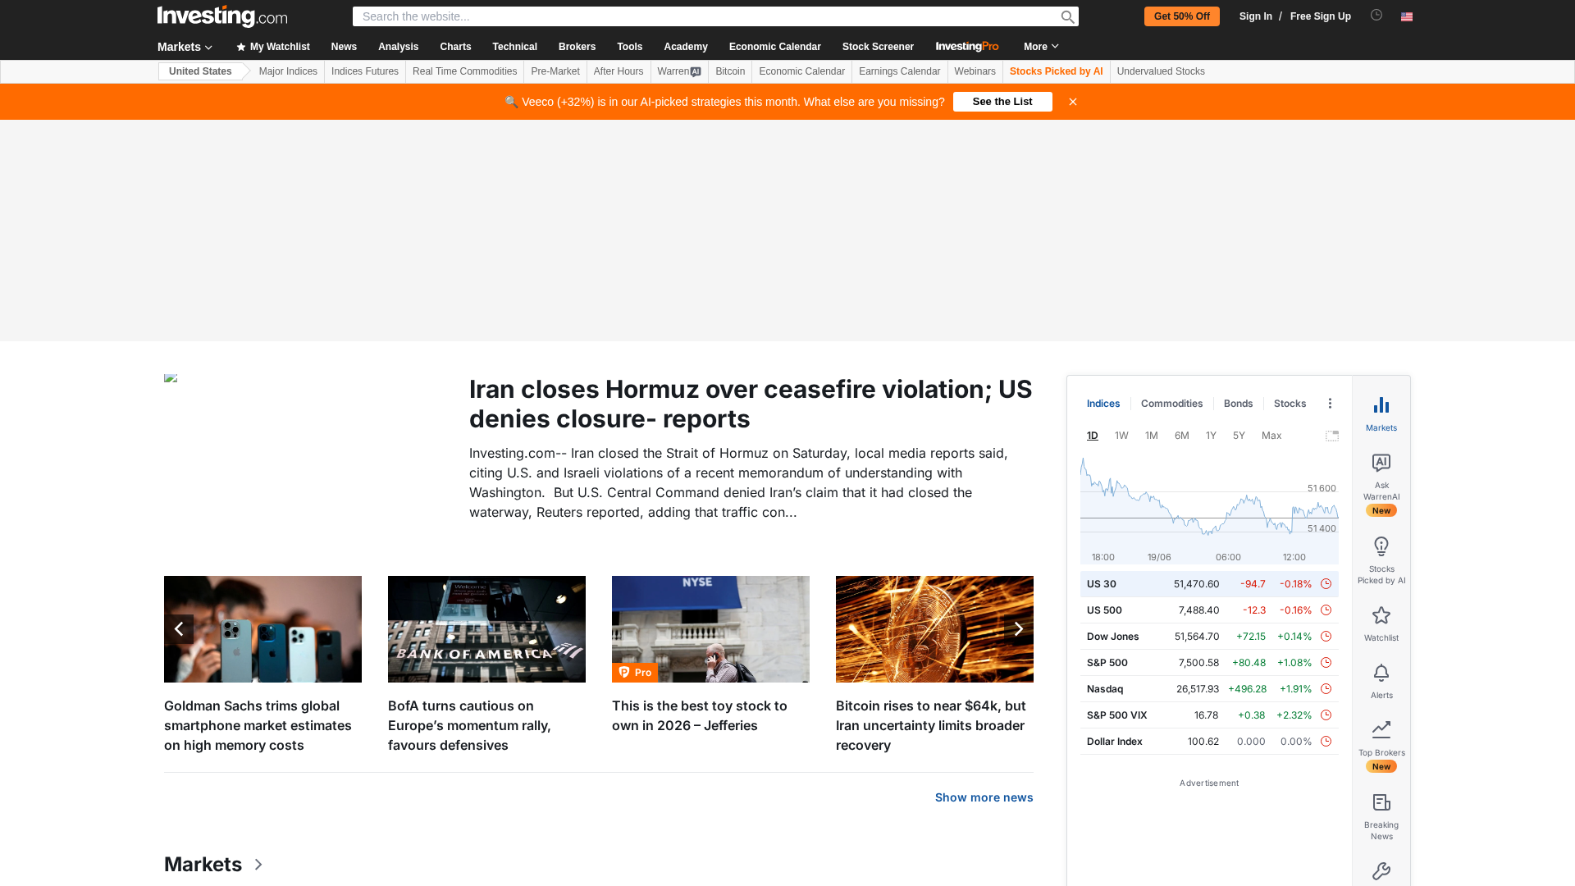1575x886 pixels.
Task: Click the clock icon in Nasdaq row
Action: pyautogui.click(x=1326, y=689)
